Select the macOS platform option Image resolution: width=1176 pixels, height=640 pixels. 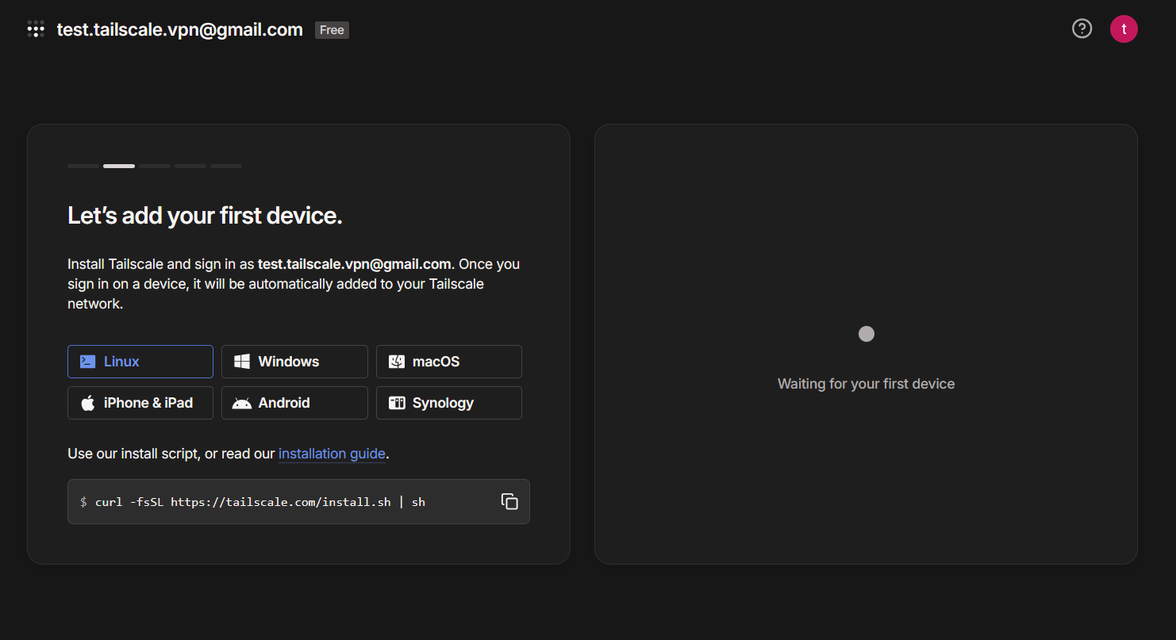click(x=448, y=362)
